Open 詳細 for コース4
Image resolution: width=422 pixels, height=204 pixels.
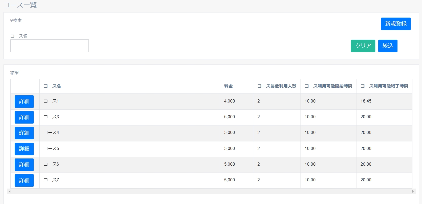point(24,133)
